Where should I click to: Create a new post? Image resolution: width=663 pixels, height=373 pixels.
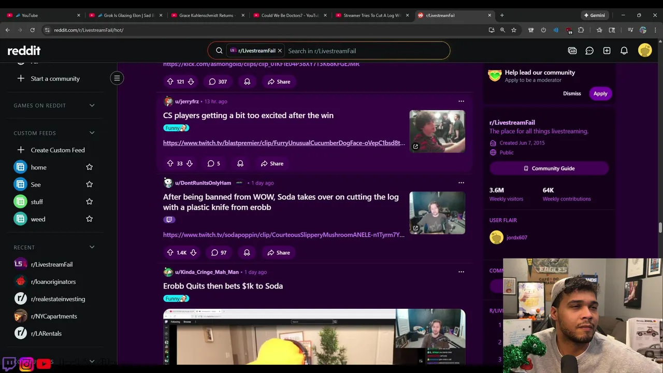tap(607, 51)
